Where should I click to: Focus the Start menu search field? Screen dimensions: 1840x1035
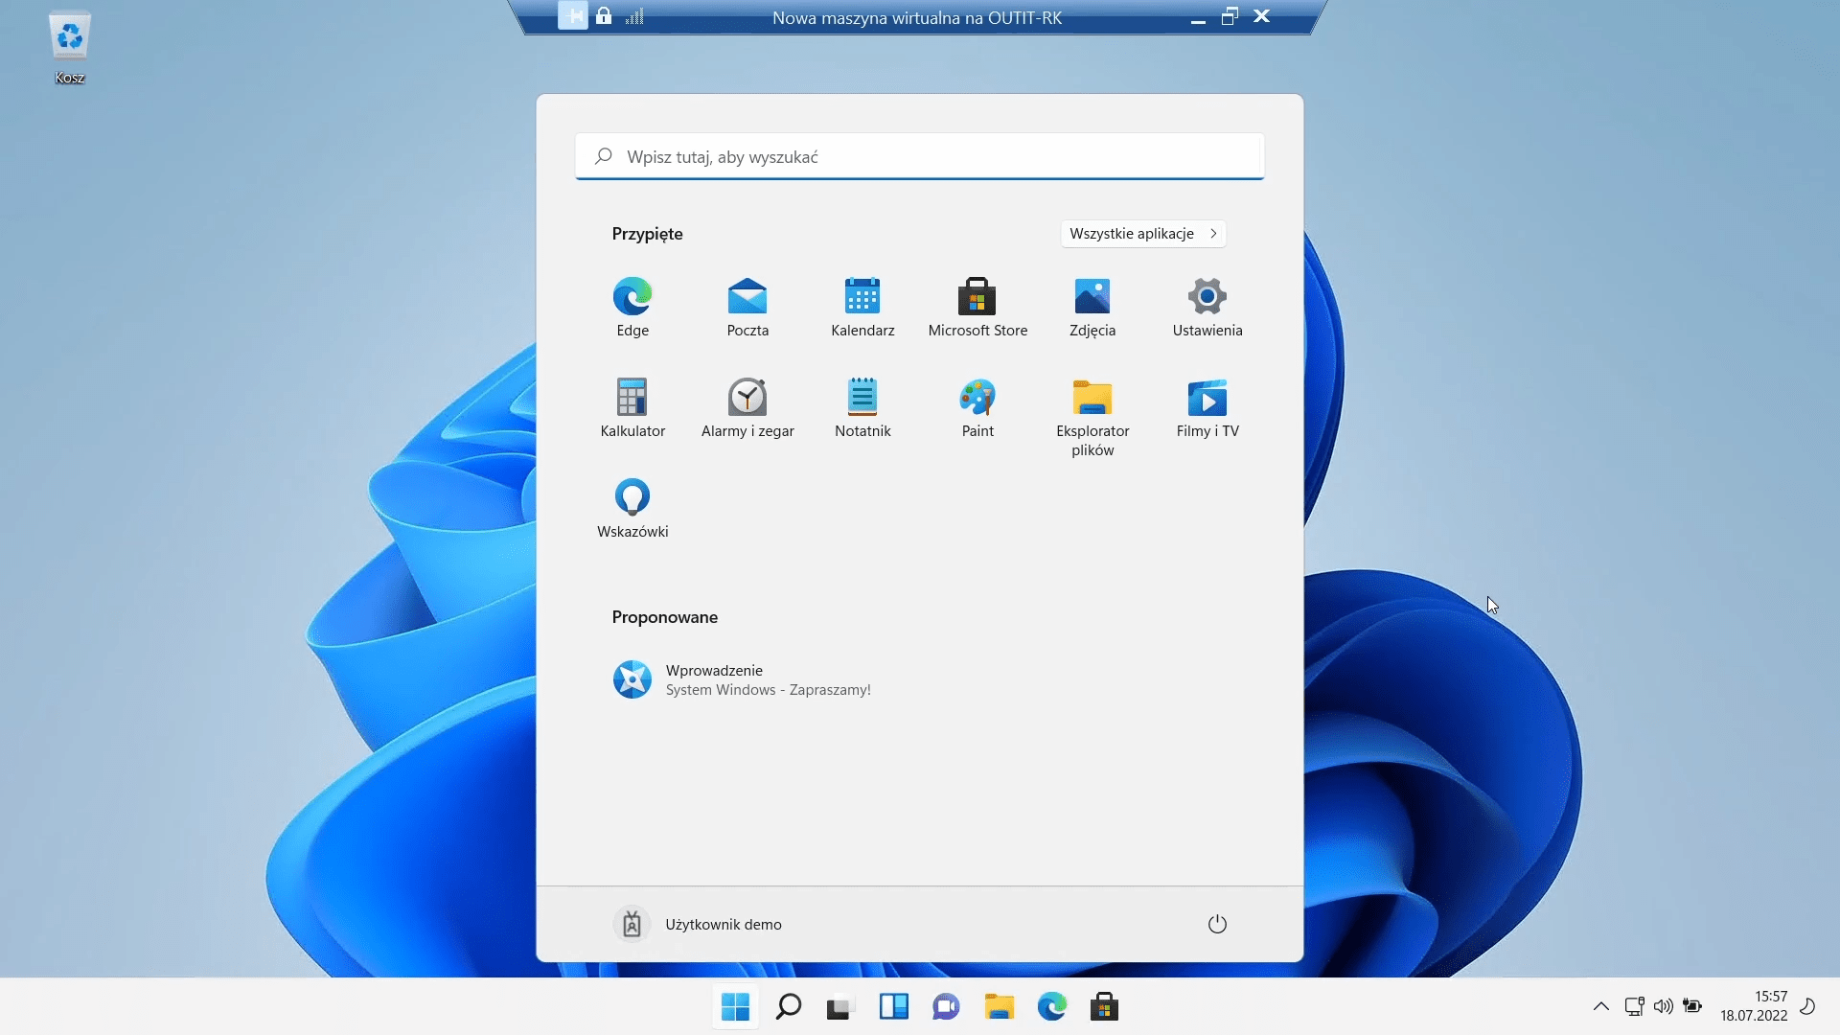[x=920, y=156]
